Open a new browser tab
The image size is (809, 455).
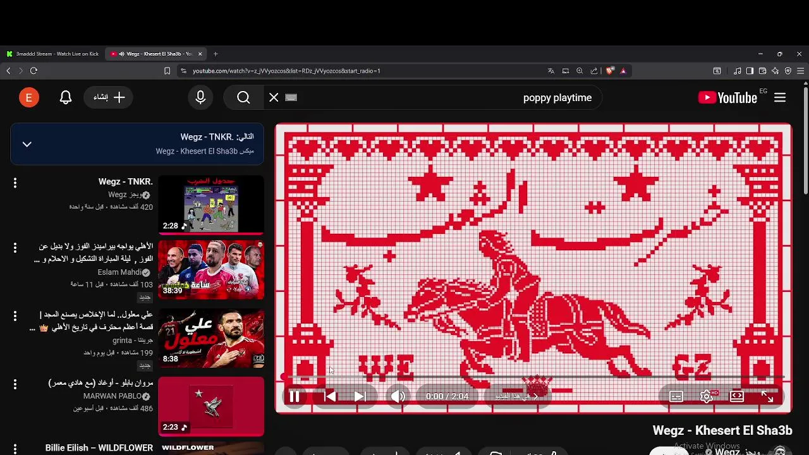coord(216,54)
